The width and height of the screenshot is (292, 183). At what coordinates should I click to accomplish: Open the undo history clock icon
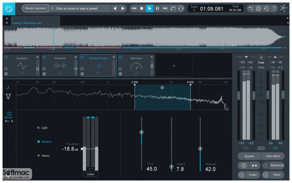point(266,8)
